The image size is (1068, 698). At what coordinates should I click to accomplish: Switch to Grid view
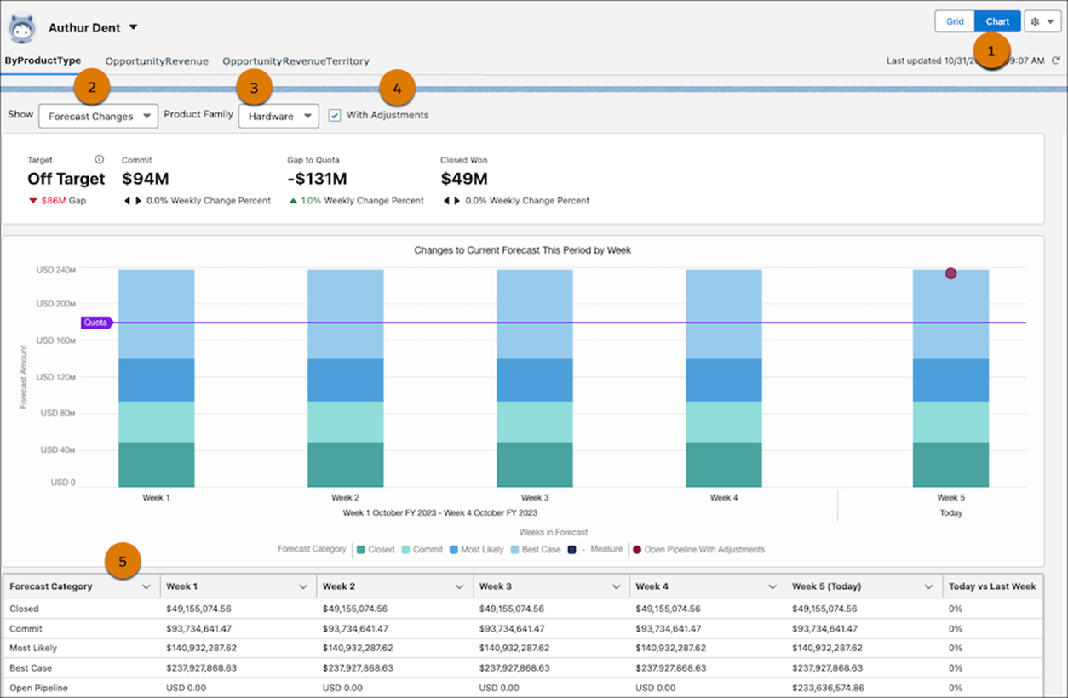click(954, 20)
